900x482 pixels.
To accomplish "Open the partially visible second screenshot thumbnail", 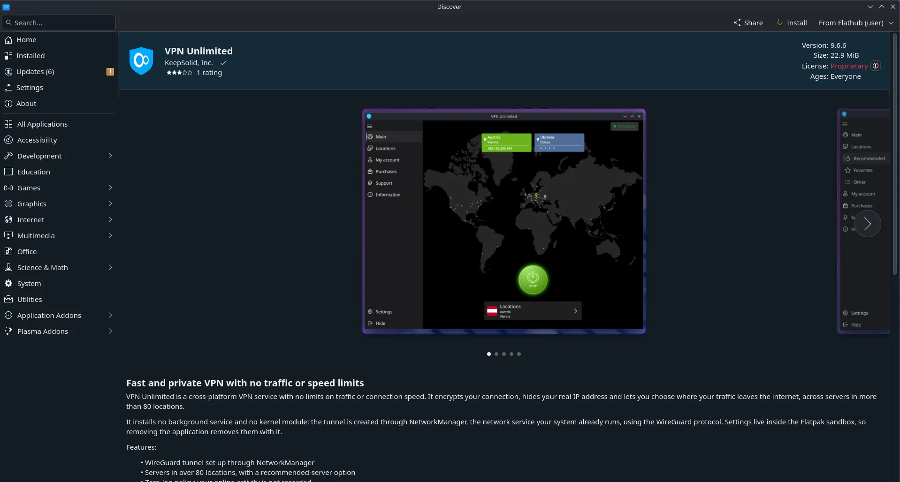I will (863, 221).
